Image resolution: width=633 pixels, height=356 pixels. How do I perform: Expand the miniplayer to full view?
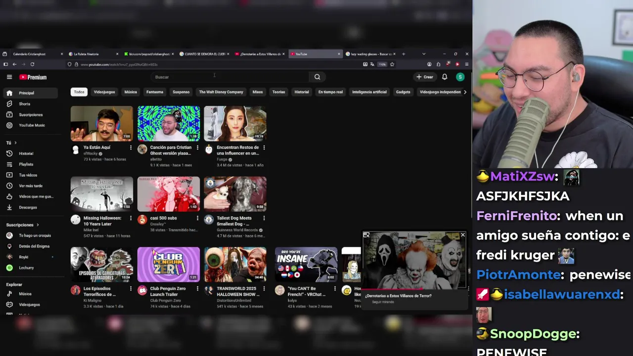366,235
